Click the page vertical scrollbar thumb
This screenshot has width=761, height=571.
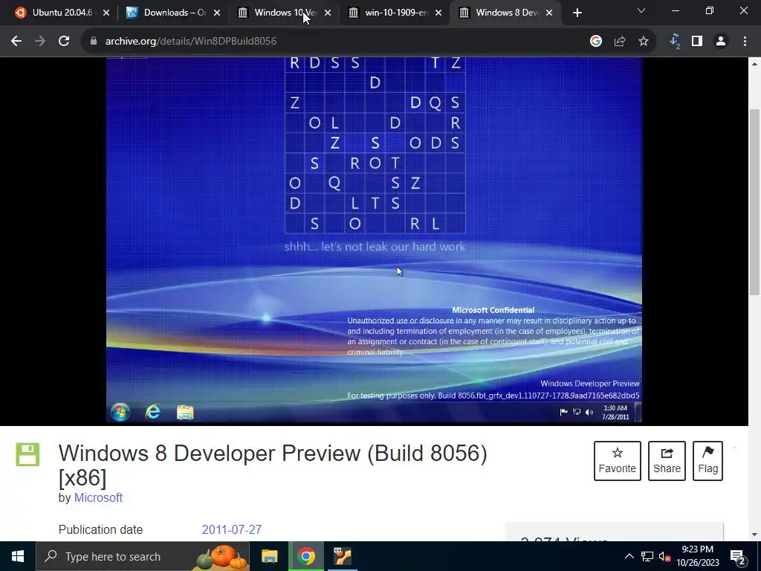[x=755, y=201]
